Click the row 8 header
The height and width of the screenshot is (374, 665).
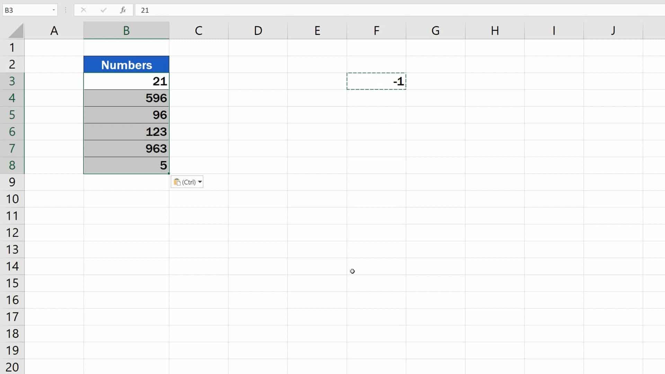click(x=12, y=165)
